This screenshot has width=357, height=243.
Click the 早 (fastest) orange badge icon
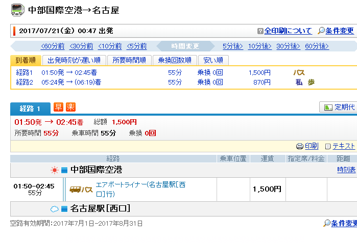59,107
